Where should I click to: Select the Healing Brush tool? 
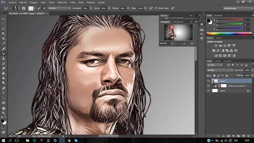(4, 48)
